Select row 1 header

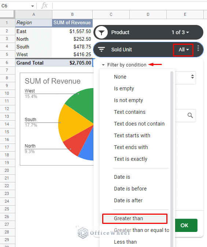[7, 23]
